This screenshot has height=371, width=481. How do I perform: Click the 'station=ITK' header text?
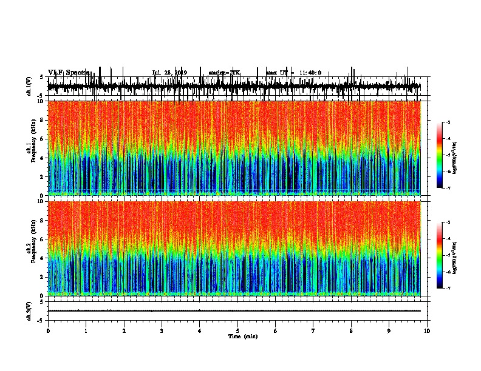click(224, 73)
